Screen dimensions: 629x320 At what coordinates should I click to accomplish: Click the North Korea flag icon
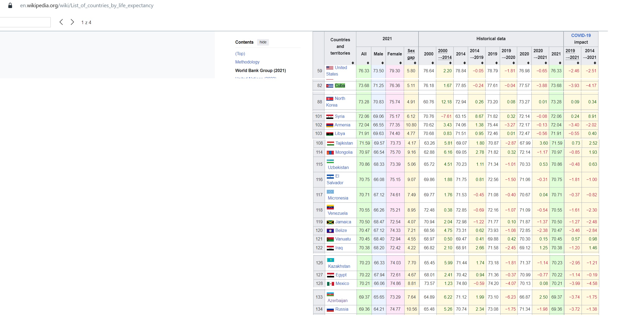(x=330, y=99)
